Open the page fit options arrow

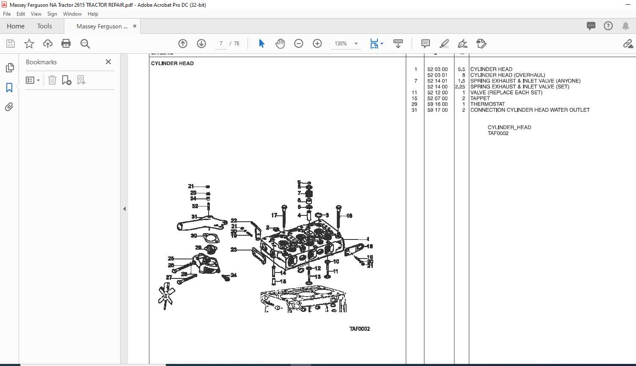pos(382,44)
